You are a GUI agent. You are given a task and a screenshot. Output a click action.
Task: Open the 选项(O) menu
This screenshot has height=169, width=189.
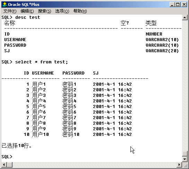click(62, 11)
